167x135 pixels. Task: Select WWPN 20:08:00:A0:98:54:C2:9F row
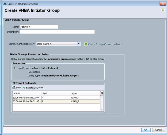click(x=56, y=101)
